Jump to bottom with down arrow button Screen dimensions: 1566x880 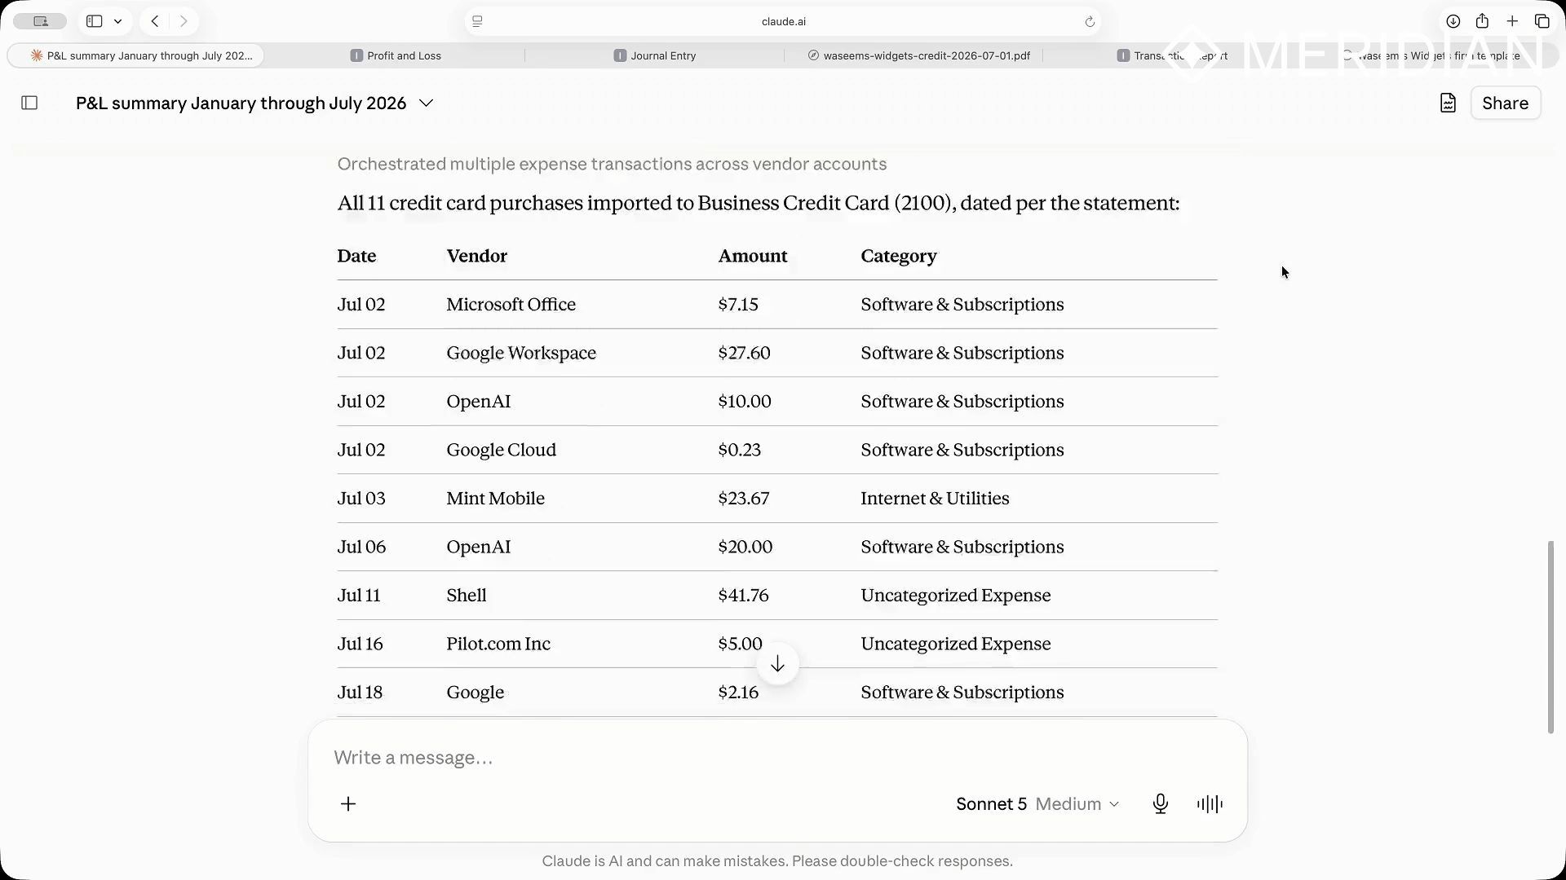(777, 664)
